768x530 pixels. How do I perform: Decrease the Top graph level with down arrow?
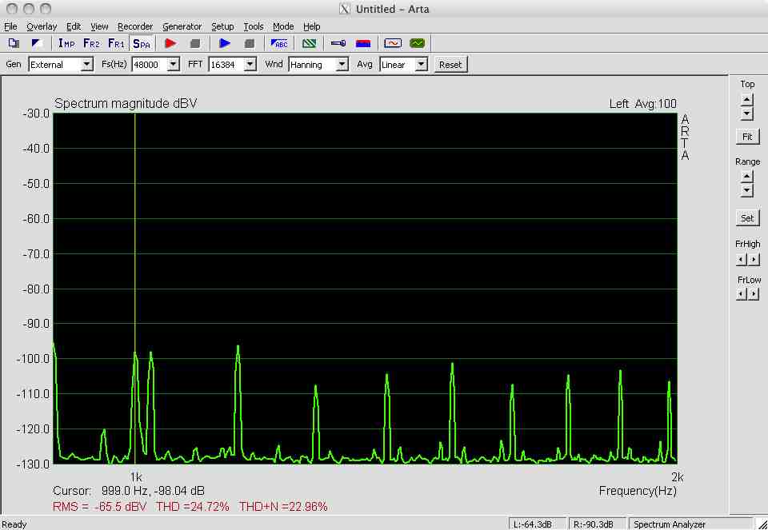click(747, 114)
